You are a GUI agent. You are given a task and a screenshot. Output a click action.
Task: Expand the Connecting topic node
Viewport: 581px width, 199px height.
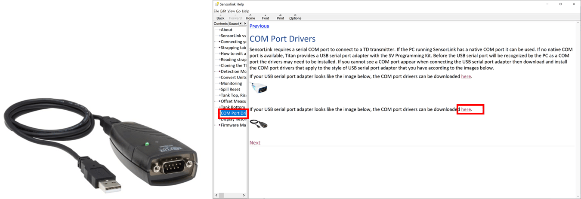215,42
